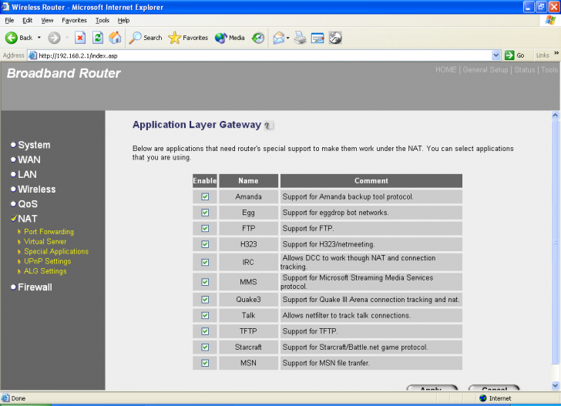
Task: Toggle the H323 enable checkbox
Action: point(205,244)
